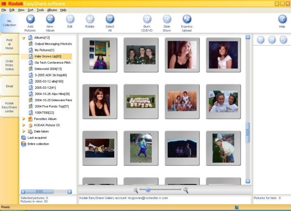Image resolution: width=291 pixels, height=211 pixels.
Task: Open the Albums menu
Action: pyautogui.click(x=52, y=10)
